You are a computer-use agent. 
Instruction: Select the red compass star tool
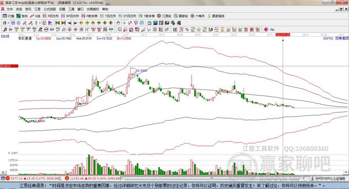click(x=75, y=29)
